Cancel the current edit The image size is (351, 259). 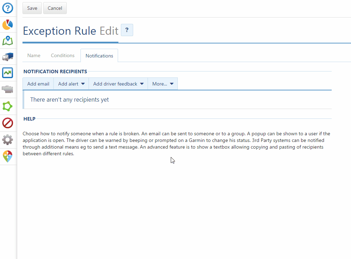pos(55,8)
